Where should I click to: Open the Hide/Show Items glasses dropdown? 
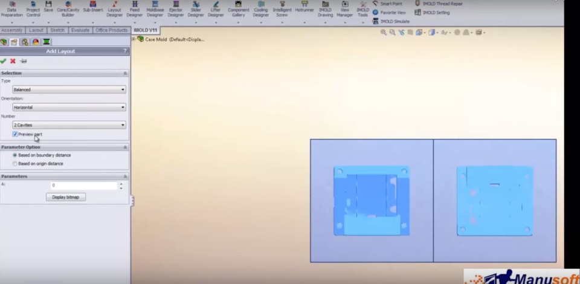coord(445,33)
